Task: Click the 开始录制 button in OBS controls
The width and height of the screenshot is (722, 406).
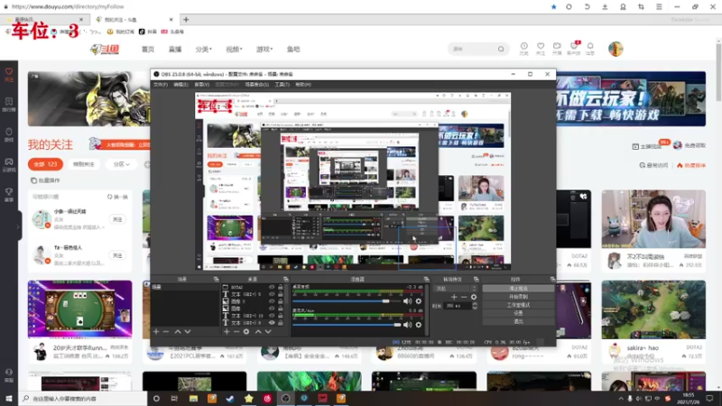Action: 518,297
